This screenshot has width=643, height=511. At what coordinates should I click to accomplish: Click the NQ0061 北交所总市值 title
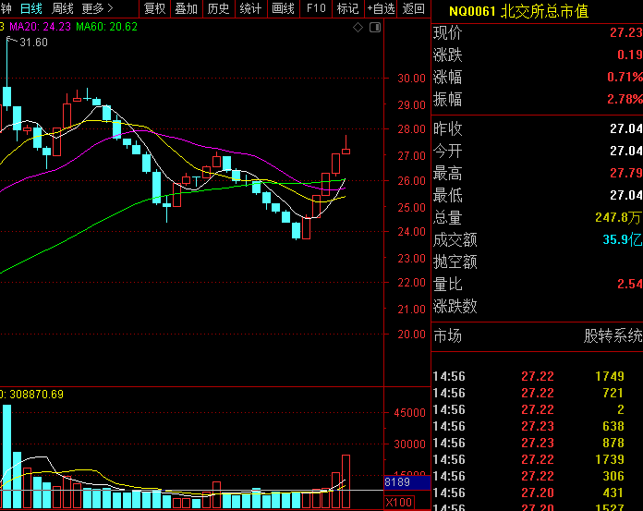(x=519, y=11)
